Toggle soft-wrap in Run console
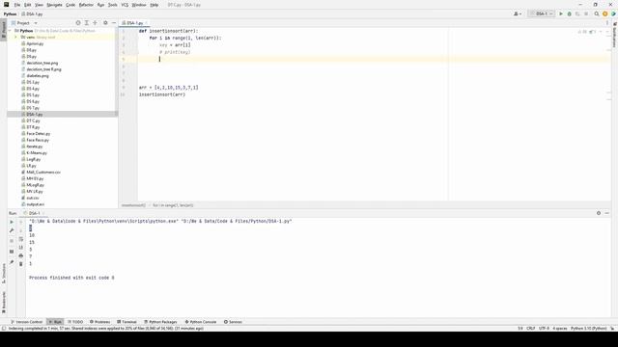618x347 pixels. 21,239
